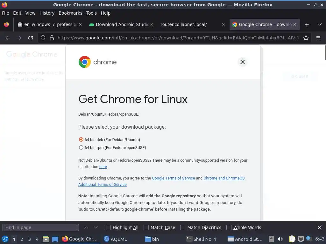
Task: Jump to next find match arrow
Action: [x=96, y=227]
